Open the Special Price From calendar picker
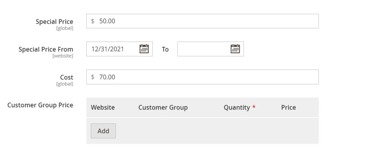The width and height of the screenshot is (391, 161). click(144, 49)
